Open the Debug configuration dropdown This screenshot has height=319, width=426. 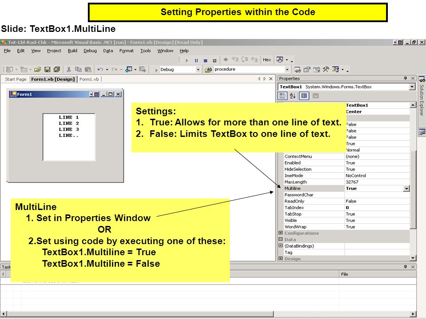(198, 70)
